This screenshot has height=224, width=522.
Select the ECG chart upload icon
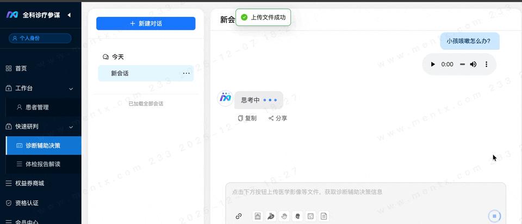pyautogui.click(x=310, y=216)
